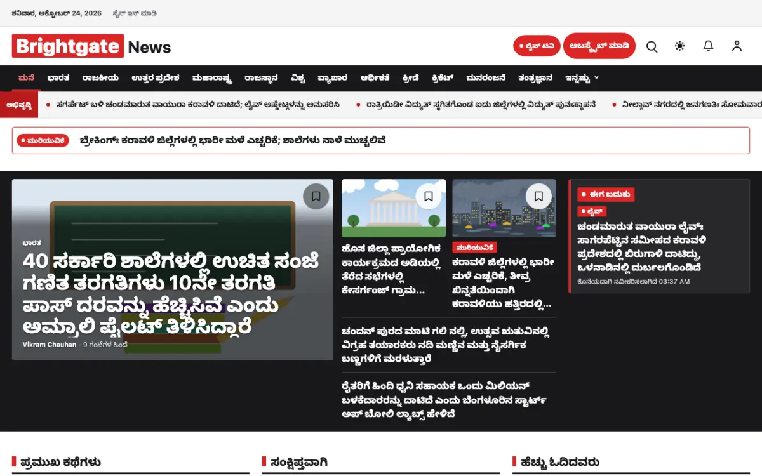The width and height of the screenshot is (762, 476).
Task: Open ticker item ರಾತ್ರಿಯಿಡೀ ವಿದ್ಯುತ್ ಸ್ಥಗಿತಗೊಂಡ
Action: point(481,104)
